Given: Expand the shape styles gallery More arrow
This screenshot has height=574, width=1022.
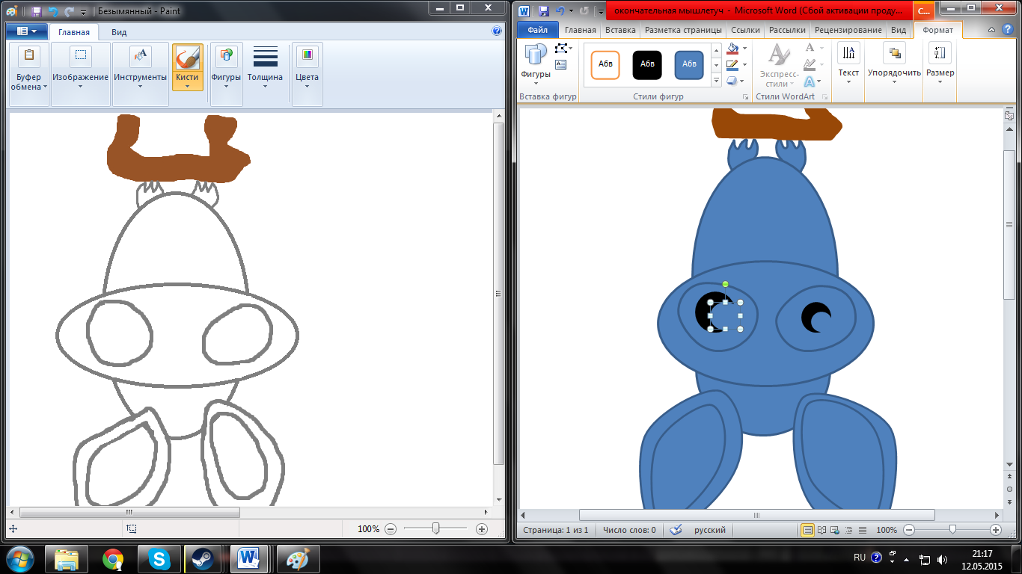Looking at the screenshot, I should 716,81.
